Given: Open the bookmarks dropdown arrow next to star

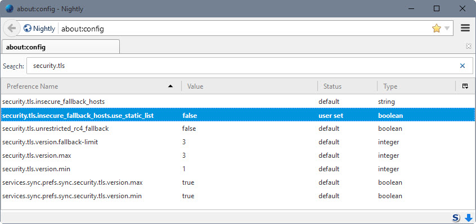Looking at the screenshot, I should (447, 29).
